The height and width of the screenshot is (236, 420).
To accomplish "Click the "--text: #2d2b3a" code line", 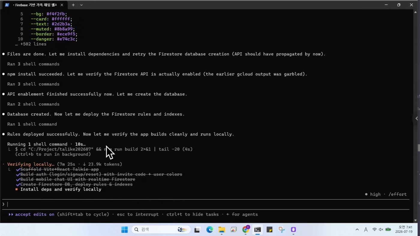I will 52,24.
